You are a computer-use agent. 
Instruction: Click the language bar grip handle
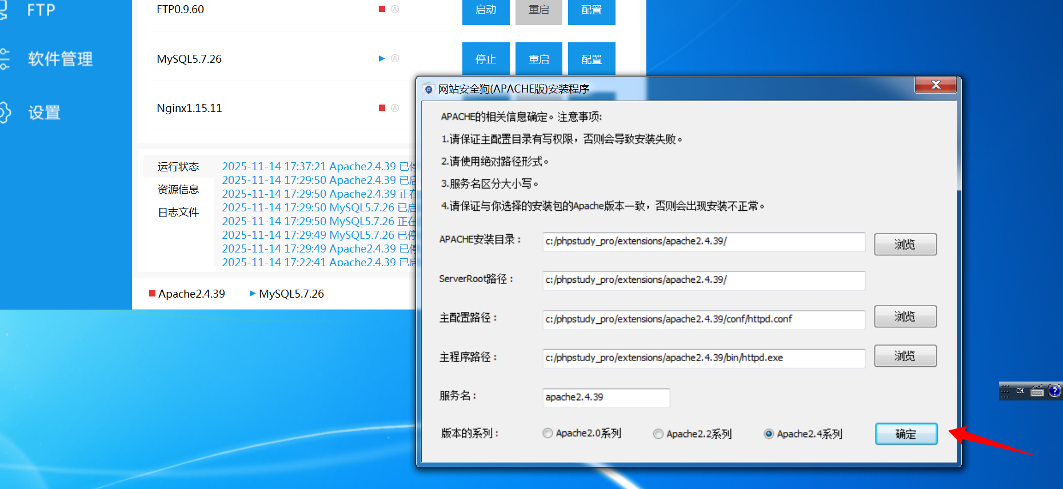point(1005,391)
